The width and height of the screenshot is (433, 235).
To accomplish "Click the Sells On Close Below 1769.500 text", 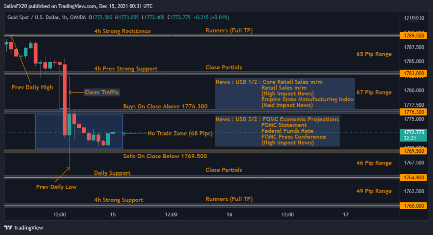I will coord(165,156).
